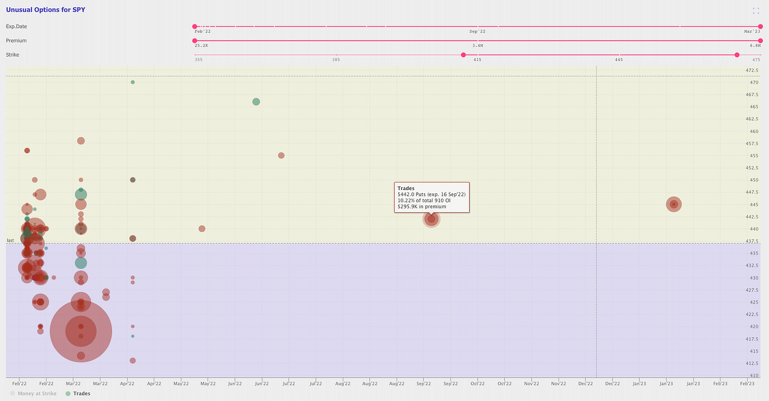This screenshot has height=401, width=769.
Task: Click the dark red 456 strike bubble in Feb'22
Action: 27,151
